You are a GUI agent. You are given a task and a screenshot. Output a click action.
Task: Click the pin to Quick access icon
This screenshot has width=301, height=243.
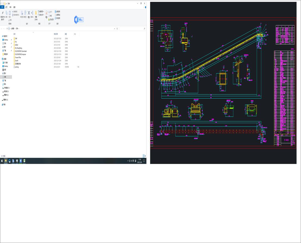click(2, 13)
